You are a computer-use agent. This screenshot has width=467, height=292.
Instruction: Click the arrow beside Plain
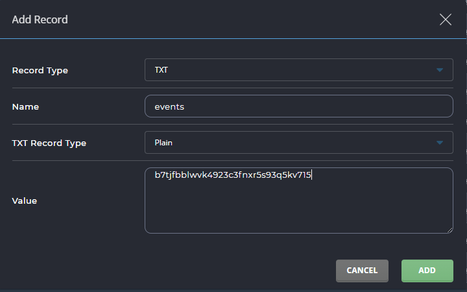[440, 143]
